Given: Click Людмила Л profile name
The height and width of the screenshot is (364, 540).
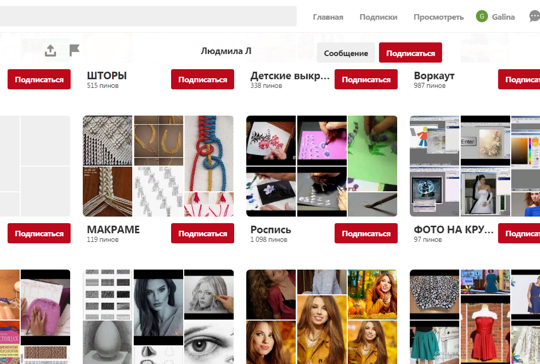Looking at the screenshot, I should [x=226, y=51].
